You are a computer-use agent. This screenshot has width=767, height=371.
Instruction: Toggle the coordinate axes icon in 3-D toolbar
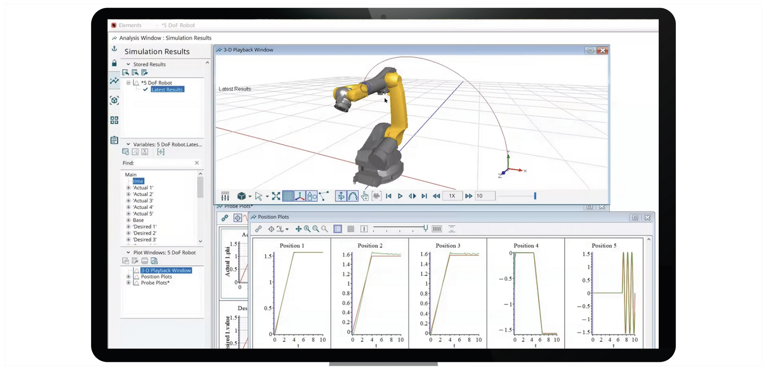300,196
